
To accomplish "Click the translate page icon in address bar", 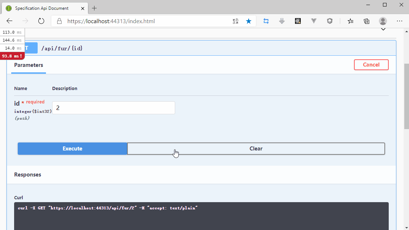I will [x=236, y=21].
